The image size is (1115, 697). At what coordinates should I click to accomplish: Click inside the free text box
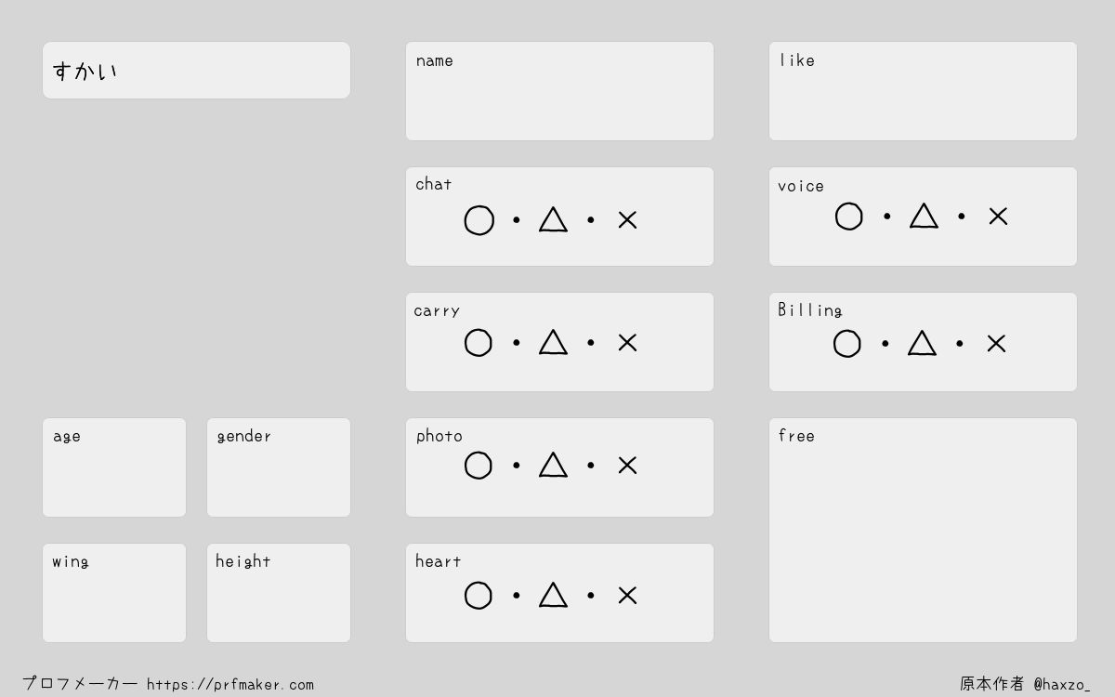pyautogui.click(x=923, y=530)
